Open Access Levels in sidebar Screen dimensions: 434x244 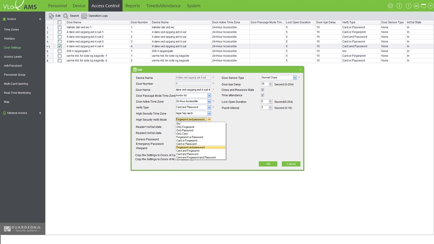click(x=13, y=57)
